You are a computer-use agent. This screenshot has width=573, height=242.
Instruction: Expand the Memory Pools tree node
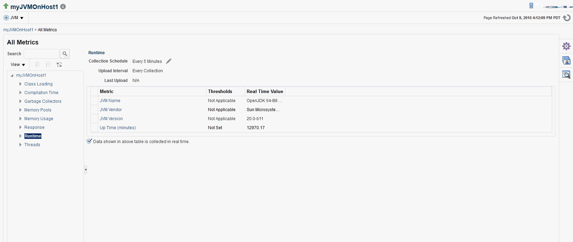tap(20, 110)
